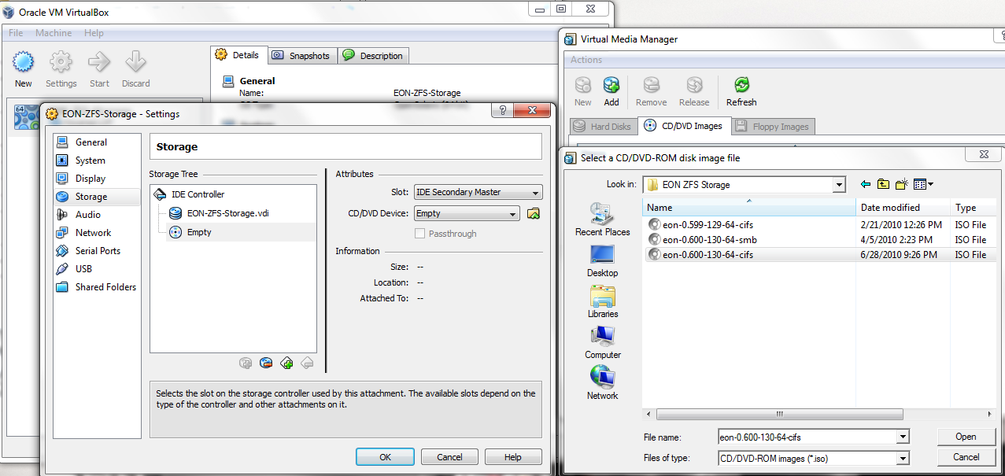Click Help in the Settings dialog
Viewport: 1005px width, 476px height.
point(513,457)
